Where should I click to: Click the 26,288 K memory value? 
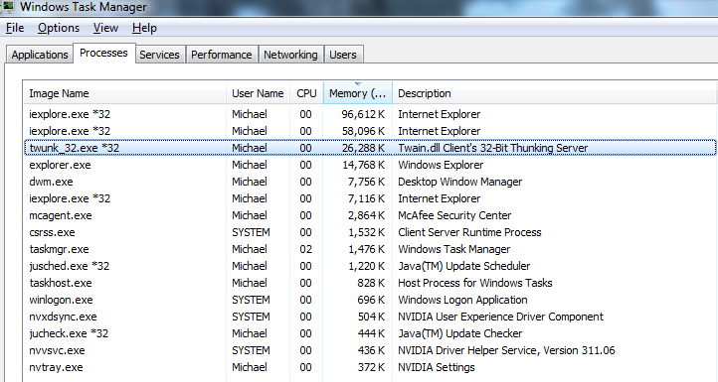364,148
